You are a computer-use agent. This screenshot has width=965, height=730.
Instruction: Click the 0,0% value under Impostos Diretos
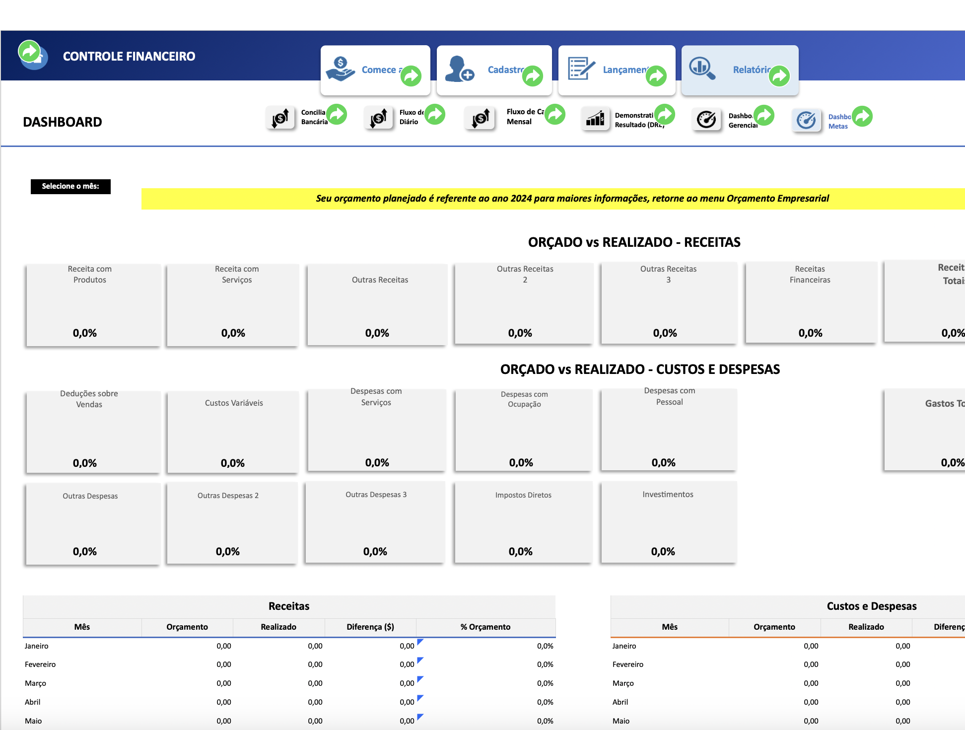coord(521,551)
